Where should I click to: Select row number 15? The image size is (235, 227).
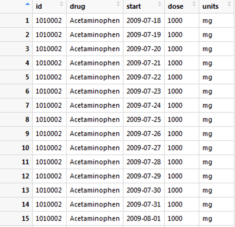click(x=25, y=219)
